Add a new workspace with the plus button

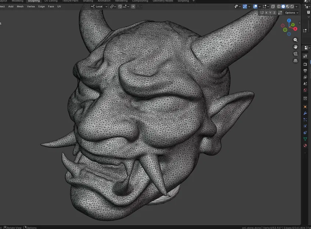tap(194, 1)
